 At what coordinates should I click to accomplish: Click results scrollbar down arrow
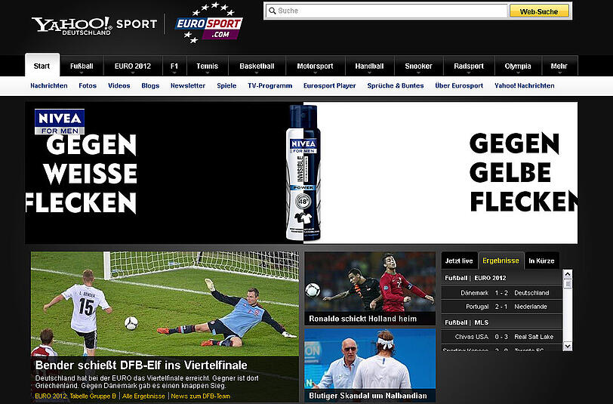568,346
